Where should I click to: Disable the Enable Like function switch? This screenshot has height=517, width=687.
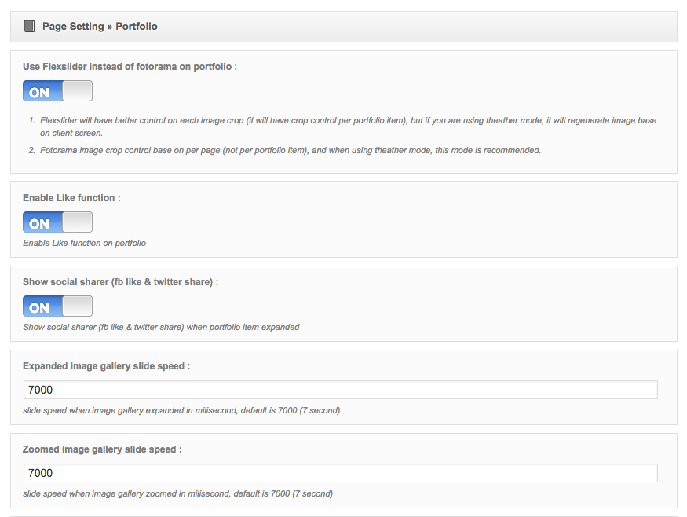point(57,222)
